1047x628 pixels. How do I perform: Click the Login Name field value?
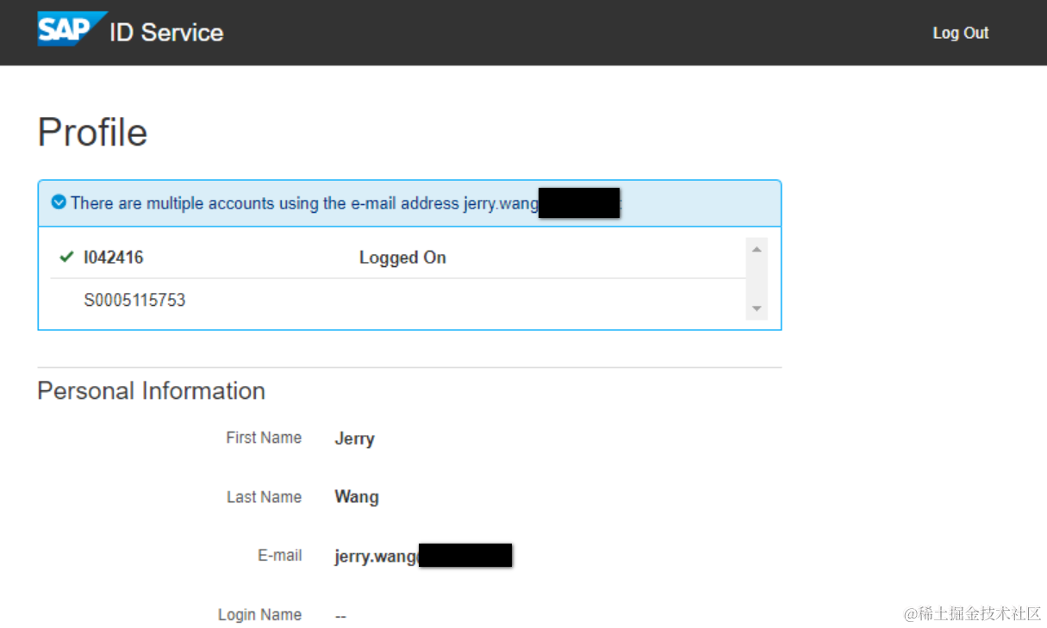pos(340,616)
